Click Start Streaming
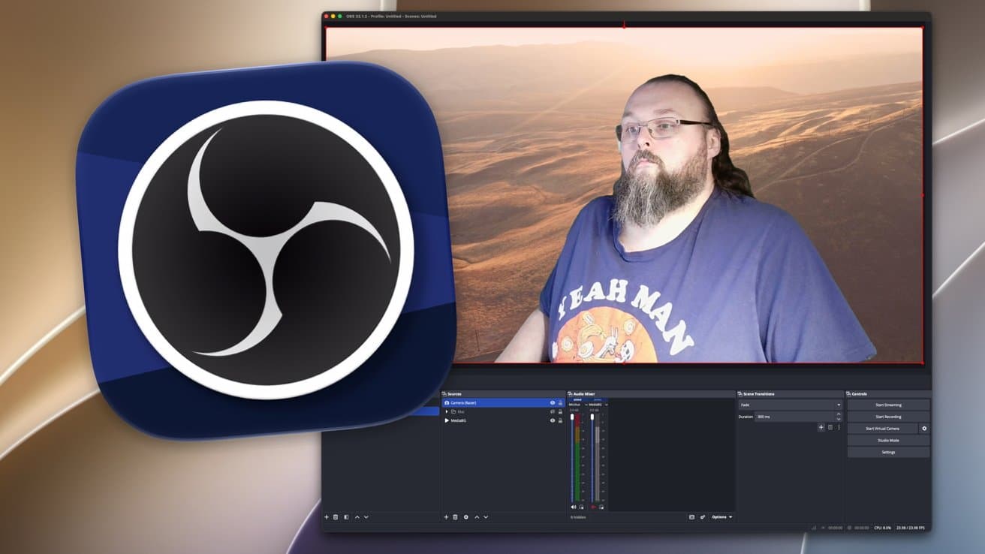 point(889,405)
